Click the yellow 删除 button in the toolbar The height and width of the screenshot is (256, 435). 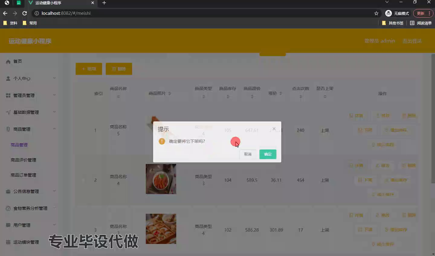click(119, 69)
